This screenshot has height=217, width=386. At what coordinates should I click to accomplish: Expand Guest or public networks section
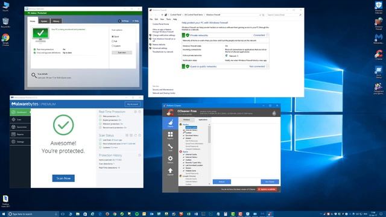coord(267,66)
